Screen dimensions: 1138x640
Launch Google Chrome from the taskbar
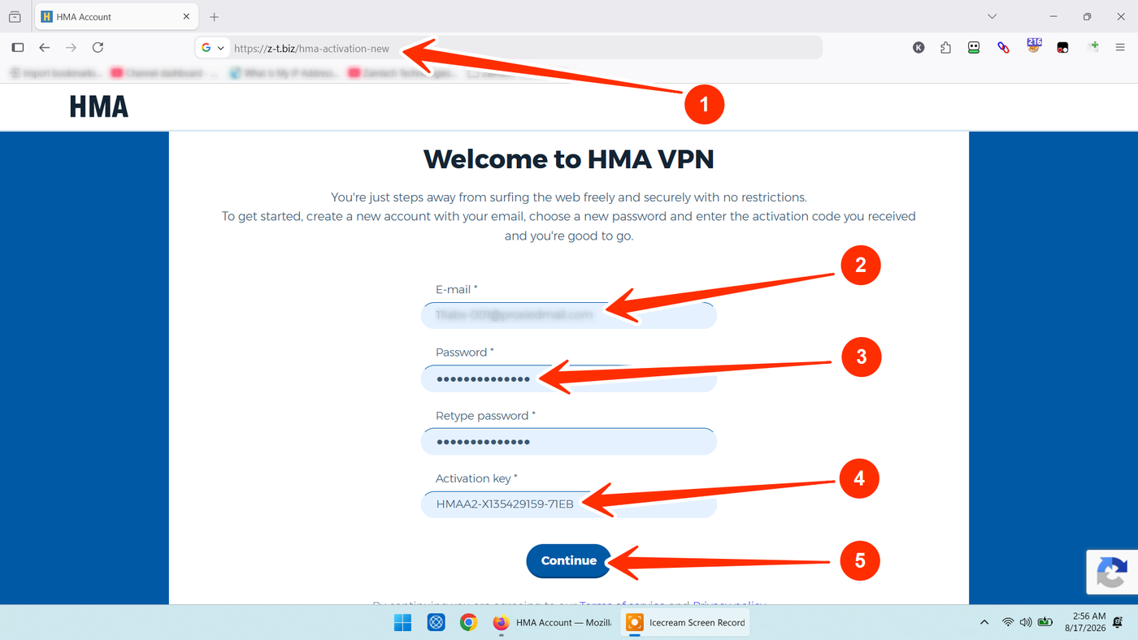(468, 623)
